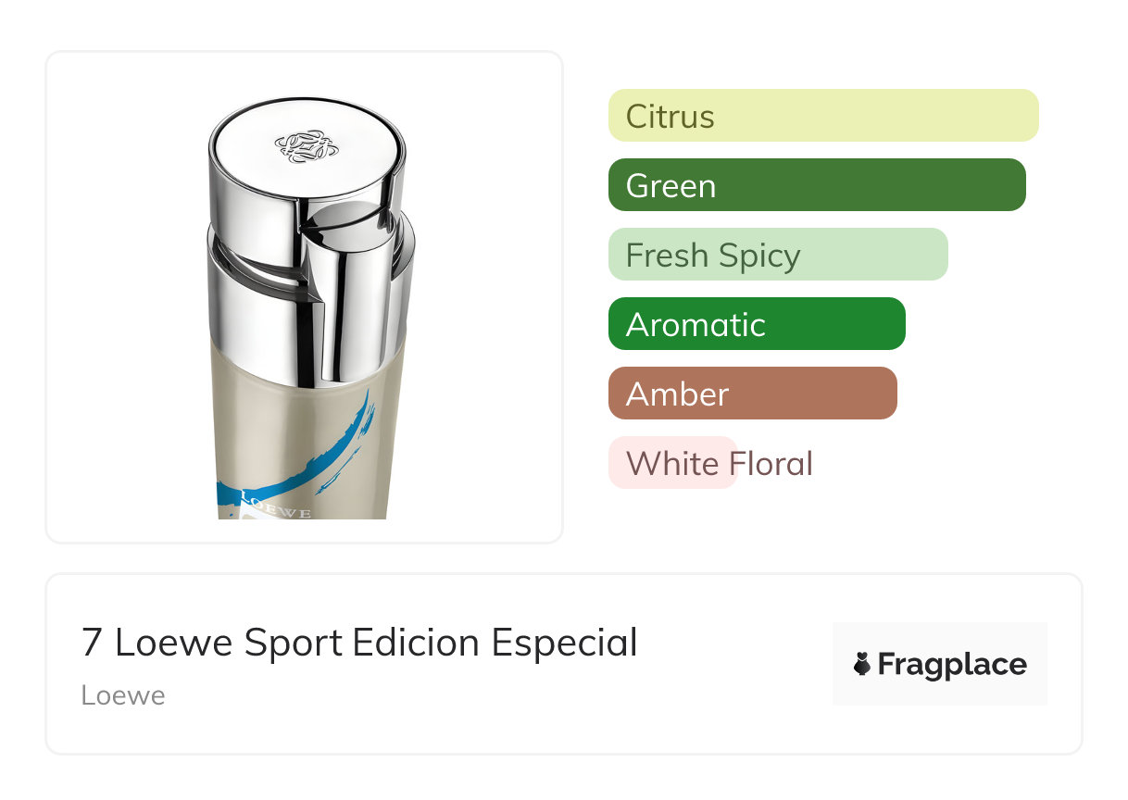Select the Aromatic accord bar
Screen dimensions: 1128x800
(757, 324)
